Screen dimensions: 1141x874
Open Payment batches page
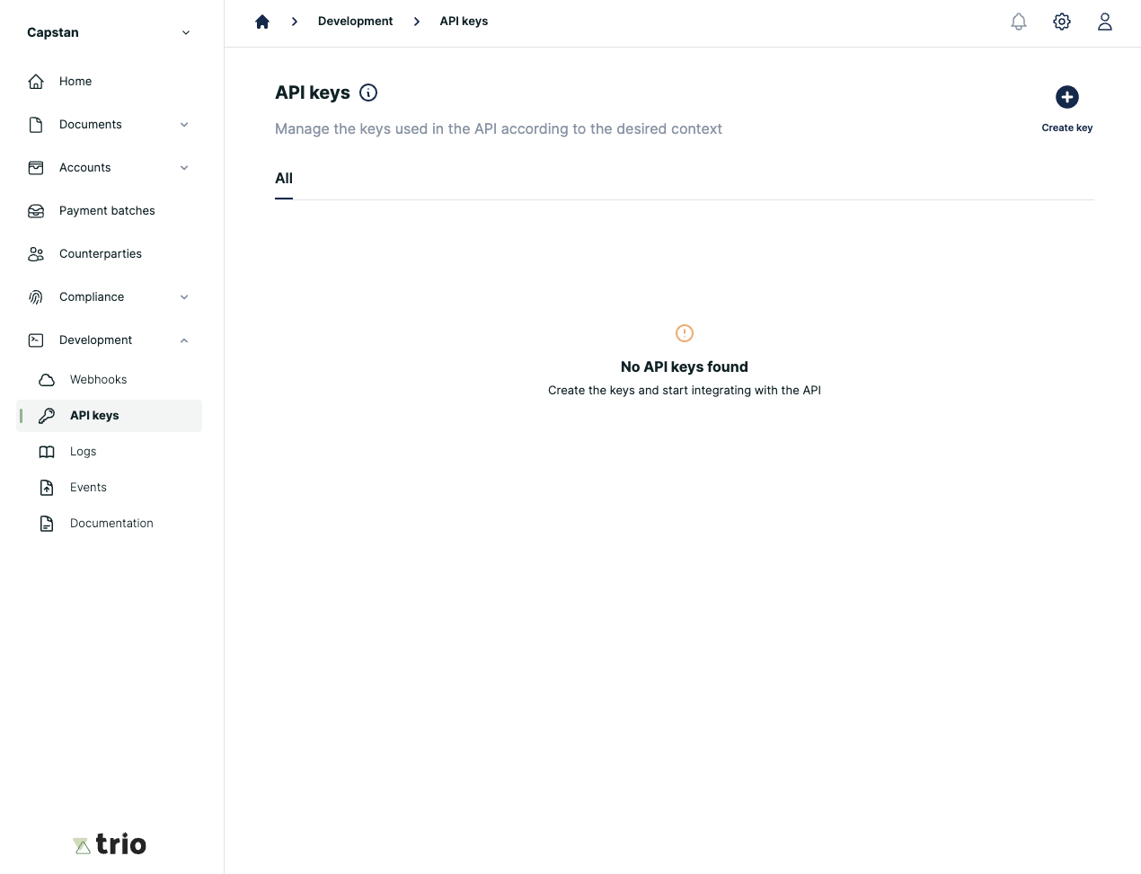(x=107, y=211)
